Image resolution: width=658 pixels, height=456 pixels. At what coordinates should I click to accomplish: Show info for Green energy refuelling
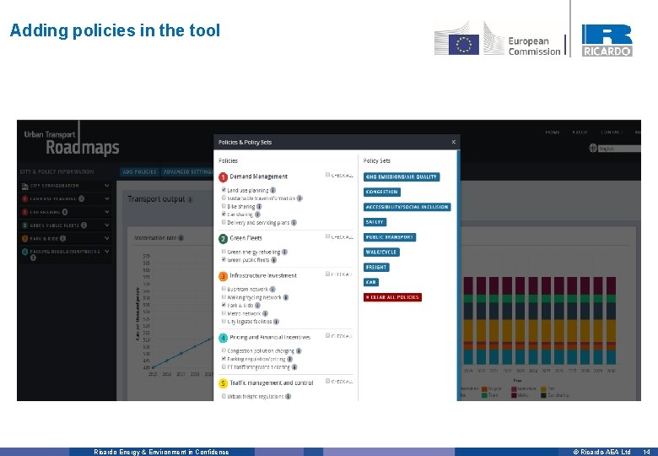(x=284, y=252)
